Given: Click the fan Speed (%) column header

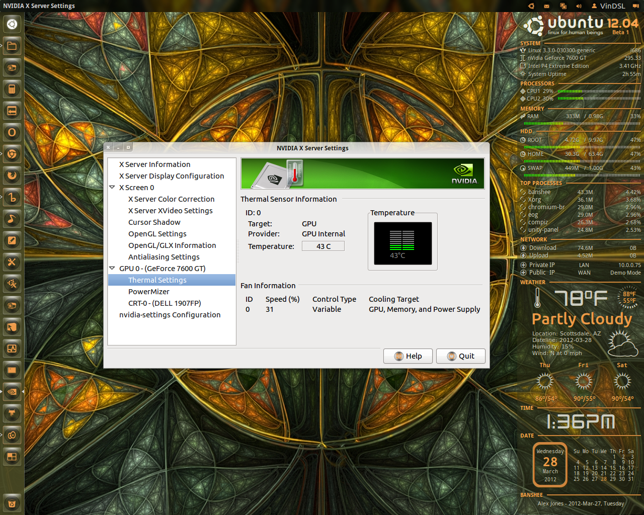Looking at the screenshot, I should [282, 299].
